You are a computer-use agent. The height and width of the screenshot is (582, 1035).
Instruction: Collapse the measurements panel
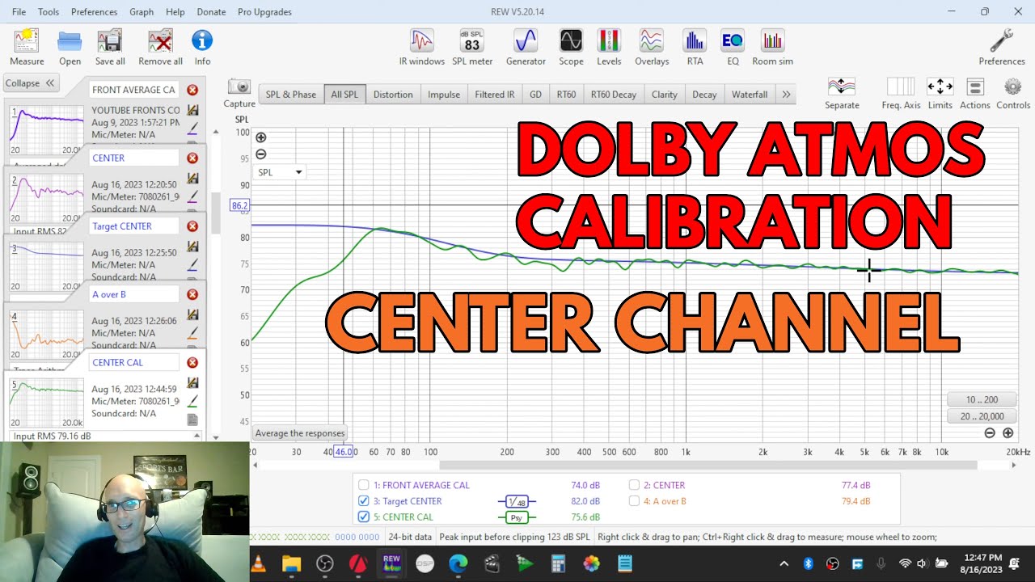click(30, 83)
